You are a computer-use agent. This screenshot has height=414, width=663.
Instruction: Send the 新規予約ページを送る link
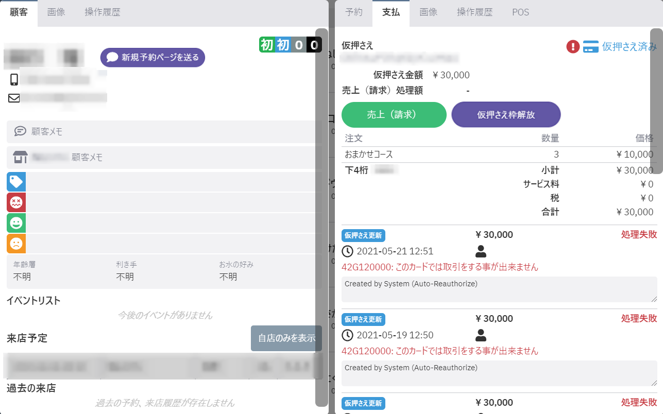153,57
